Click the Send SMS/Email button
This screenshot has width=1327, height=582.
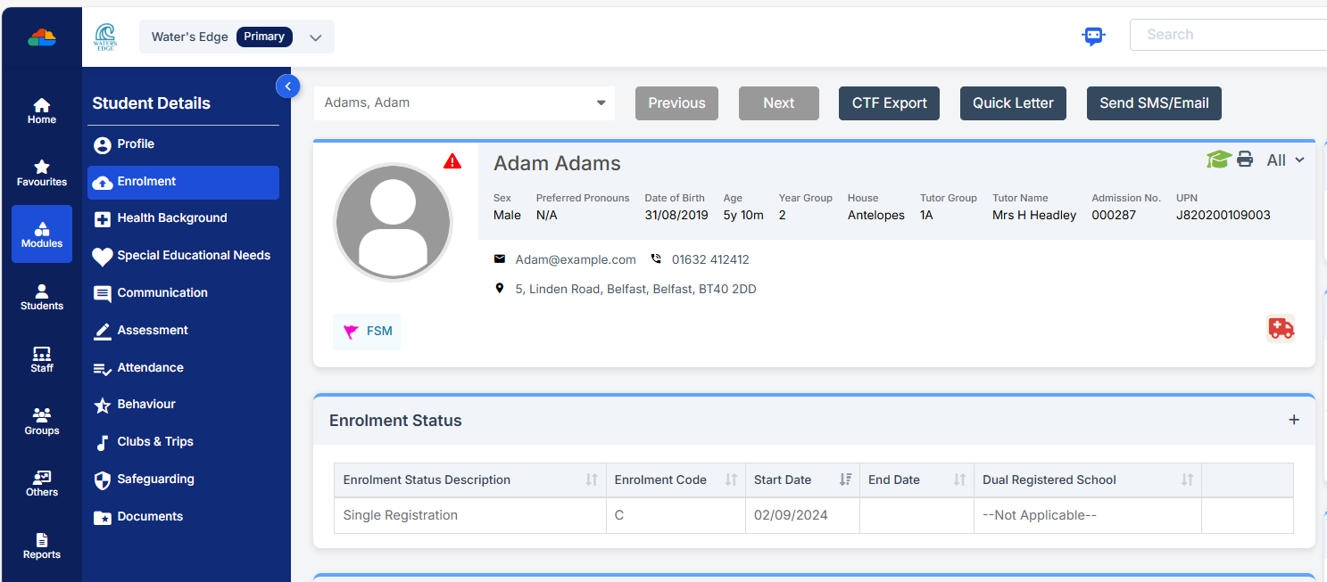1154,103
